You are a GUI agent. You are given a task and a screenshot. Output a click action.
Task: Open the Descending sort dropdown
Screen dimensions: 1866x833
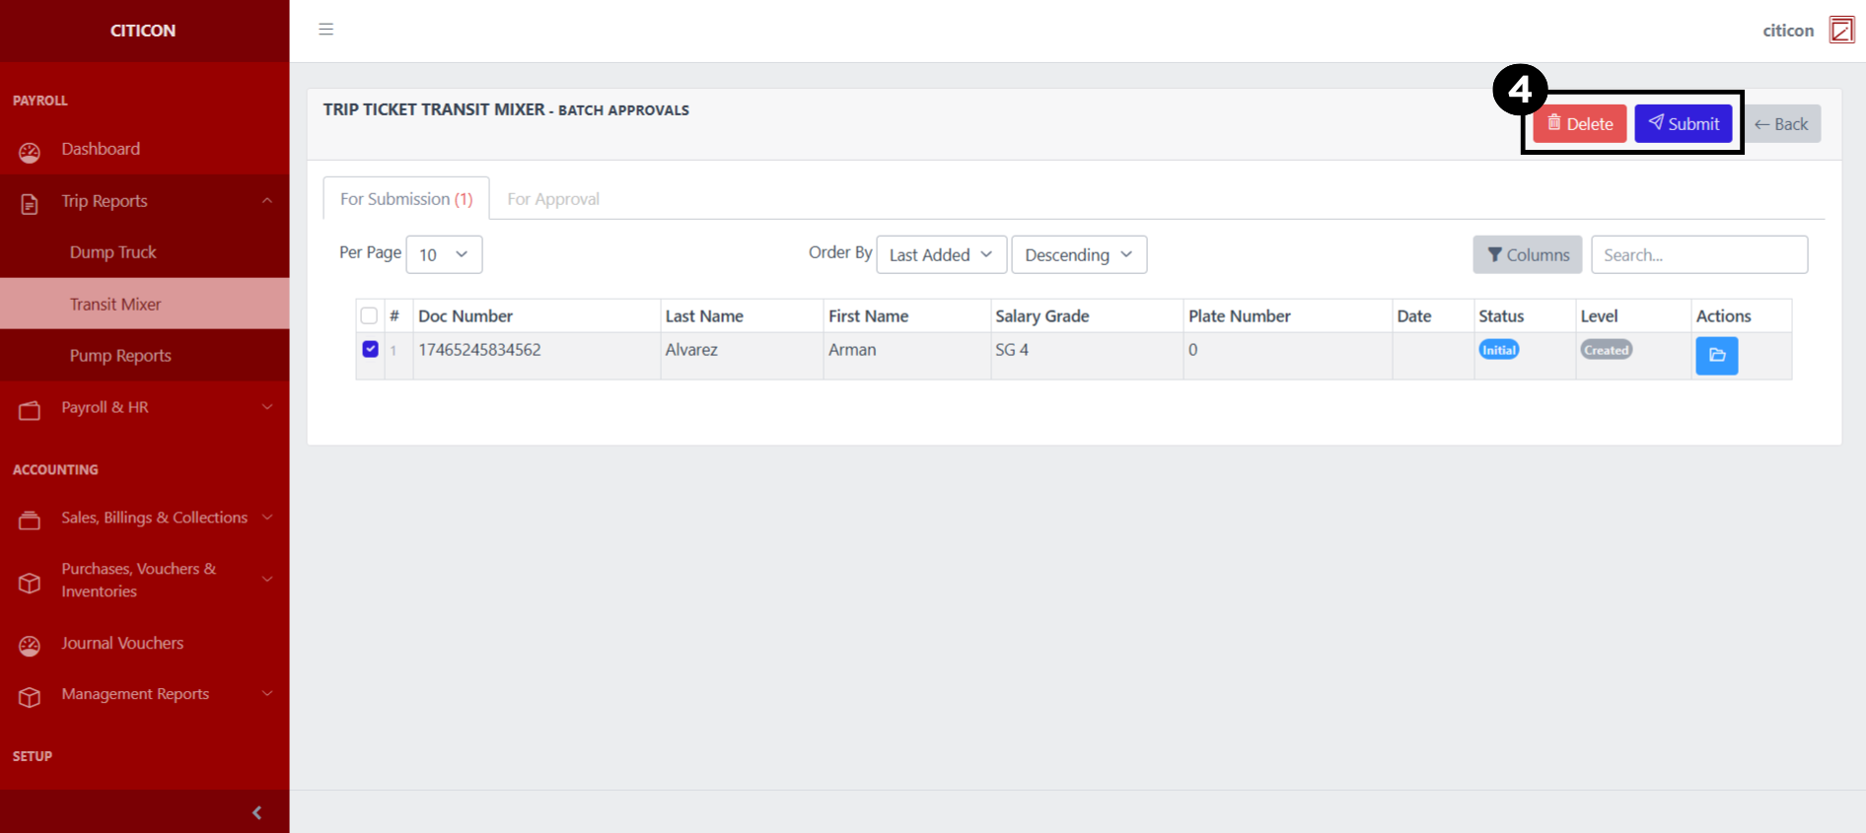click(x=1078, y=254)
